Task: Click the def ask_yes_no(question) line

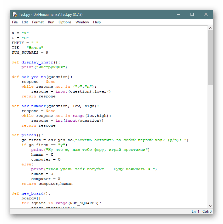Action: pos(42,77)
